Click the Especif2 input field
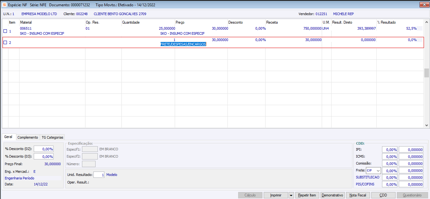 pyautogui.click(x=90, y=156)
